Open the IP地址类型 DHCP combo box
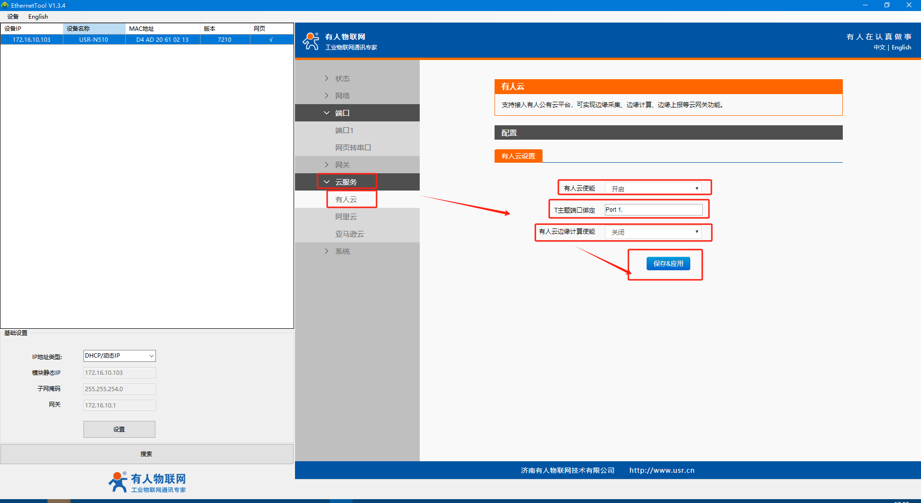Screen dimensions: 921x503 pyautogui.click(x=119, y=356)
